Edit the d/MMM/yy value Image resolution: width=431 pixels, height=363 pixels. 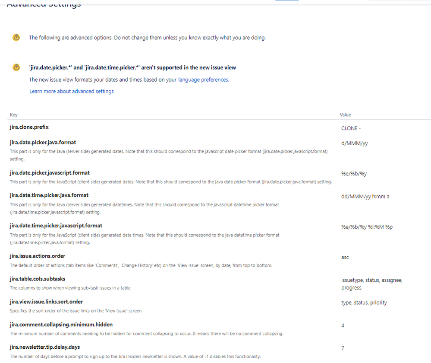click(354, 143)
